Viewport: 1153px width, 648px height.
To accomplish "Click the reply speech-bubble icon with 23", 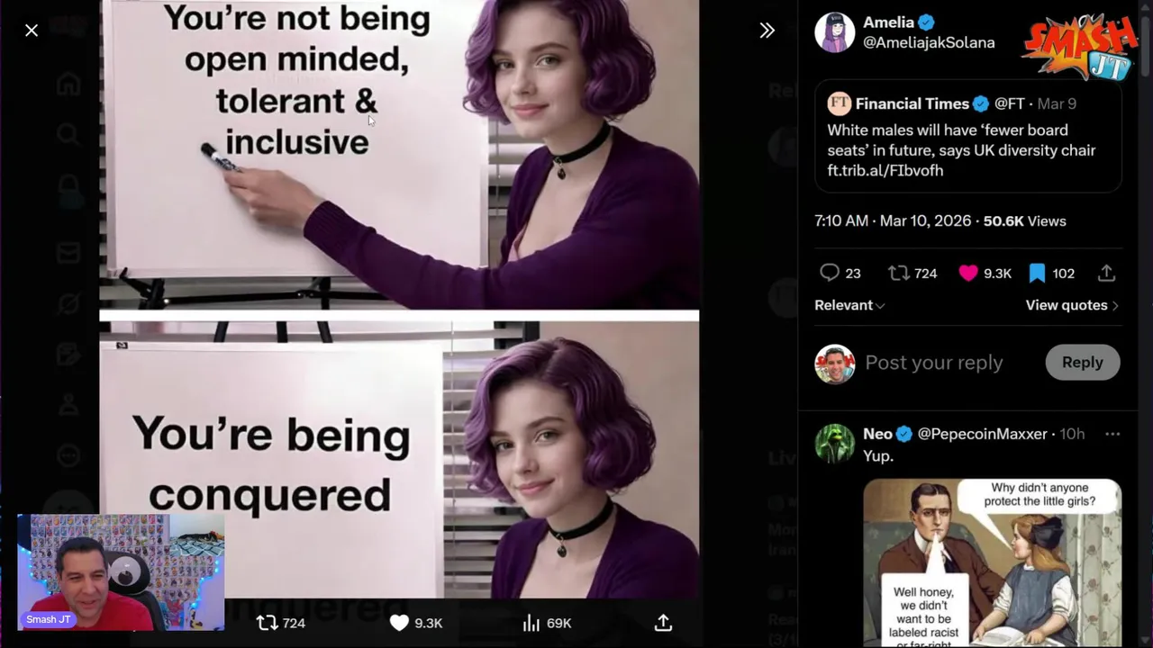I will (x=830, y=273).
